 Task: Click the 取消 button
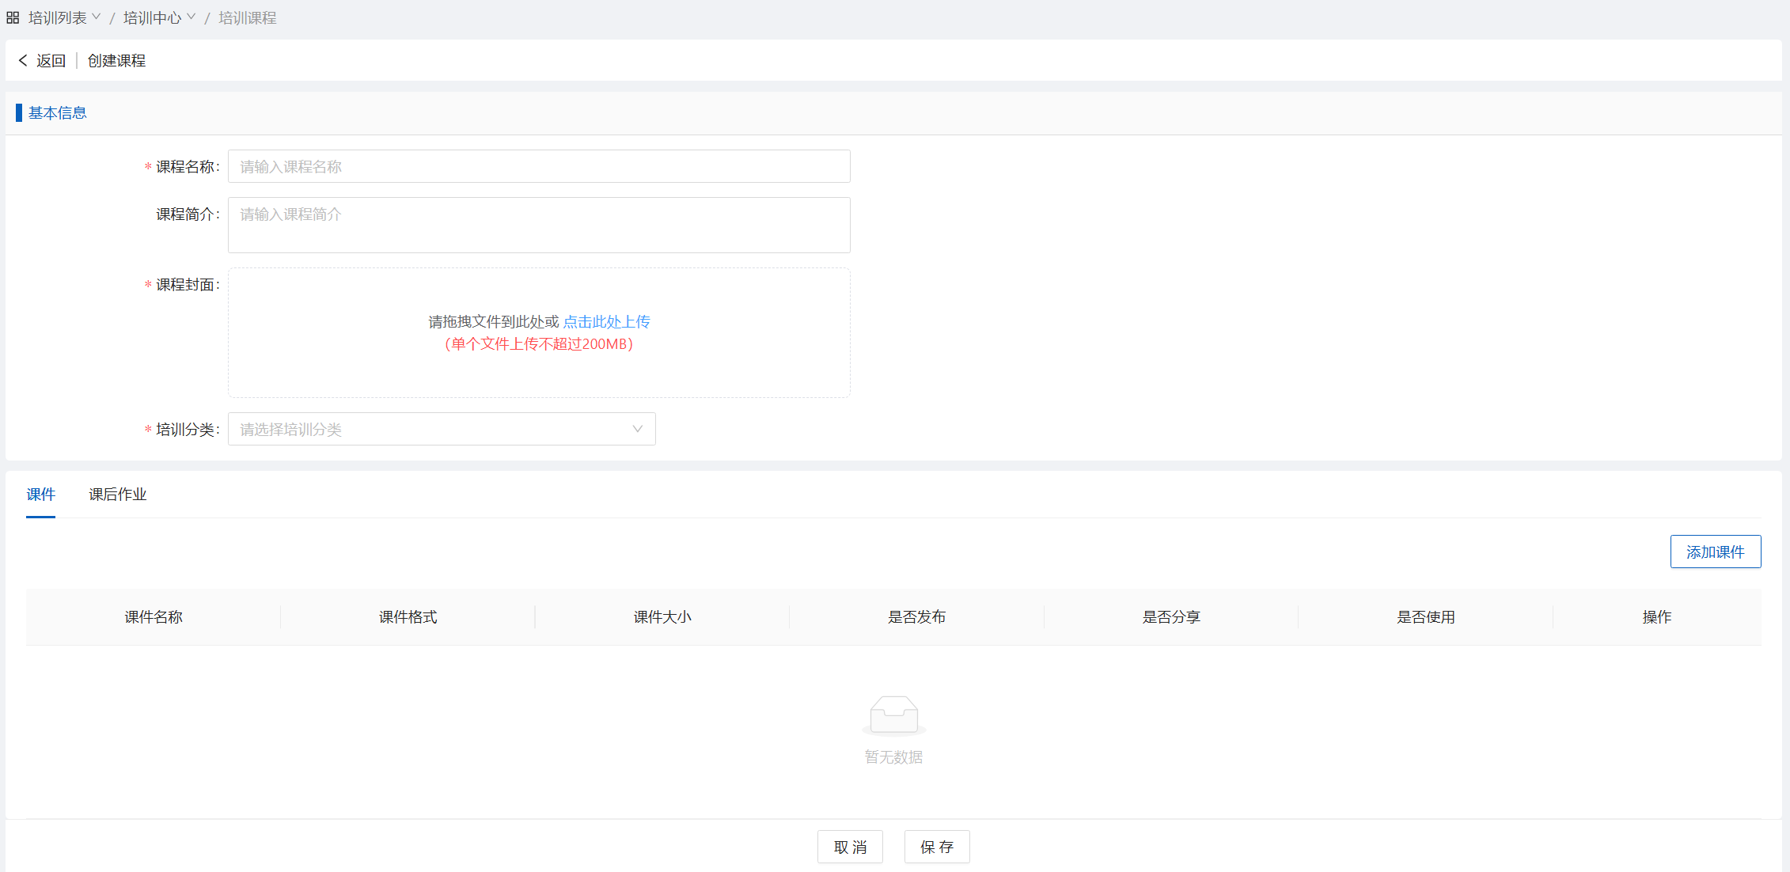pos(850,847)
